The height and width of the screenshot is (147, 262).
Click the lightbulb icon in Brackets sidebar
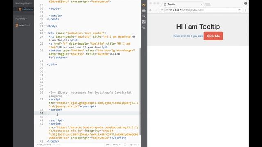click(x=144, y=27)
